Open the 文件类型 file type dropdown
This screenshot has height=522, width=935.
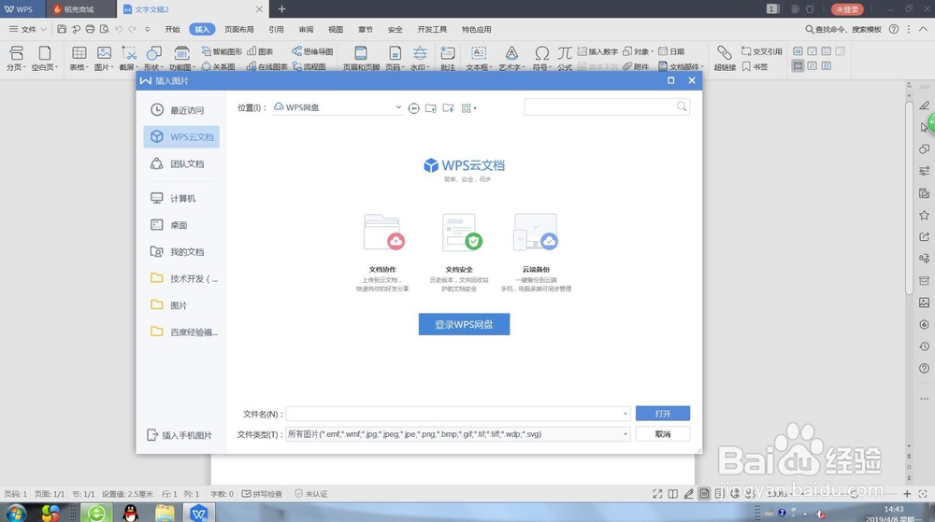click(x=457, y=434)
